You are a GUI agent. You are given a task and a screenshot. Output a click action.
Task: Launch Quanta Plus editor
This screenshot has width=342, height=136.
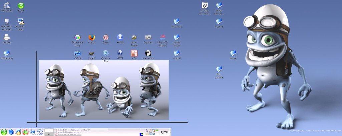click(x=106, y=53)
